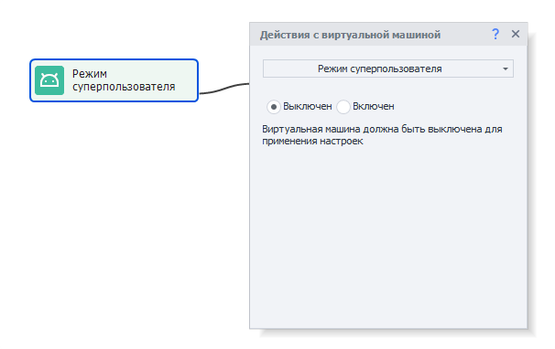The height and width of the screenshot is (349, 555).
Task: Open help via the question mark icon
Action: pos(495,35)
